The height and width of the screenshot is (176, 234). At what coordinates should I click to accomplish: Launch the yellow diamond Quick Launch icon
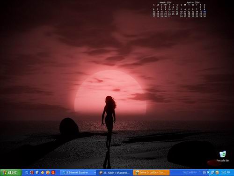(43, 173)
